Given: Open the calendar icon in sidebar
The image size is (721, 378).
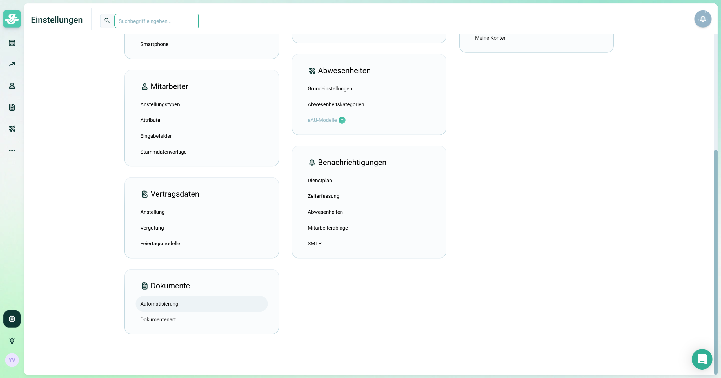Looking at the screenshot, I should tap(12, 43).
